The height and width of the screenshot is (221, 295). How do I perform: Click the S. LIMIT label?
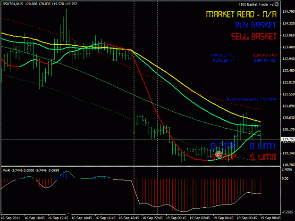click(x=263, y=157)
